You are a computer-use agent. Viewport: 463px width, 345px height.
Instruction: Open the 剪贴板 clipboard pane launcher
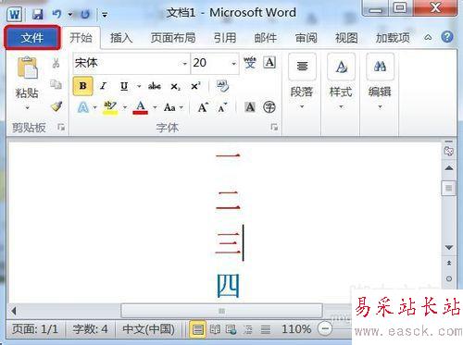click(x=61, y=127)
